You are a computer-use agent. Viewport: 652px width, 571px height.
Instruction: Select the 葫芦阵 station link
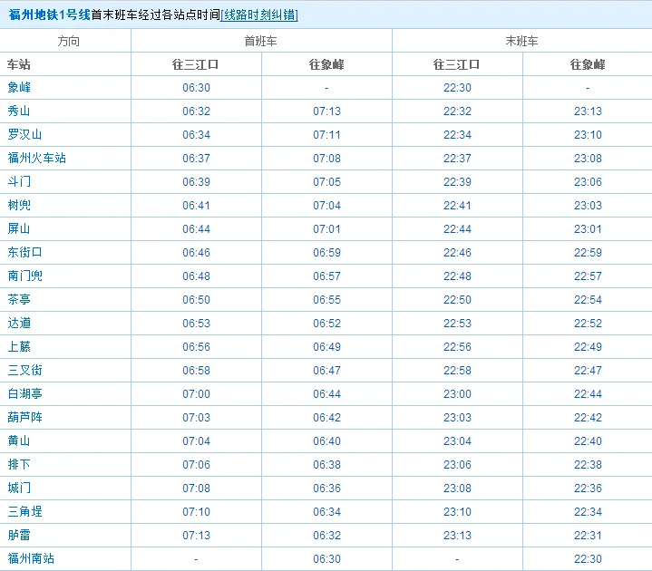click(x=24, y=418)
